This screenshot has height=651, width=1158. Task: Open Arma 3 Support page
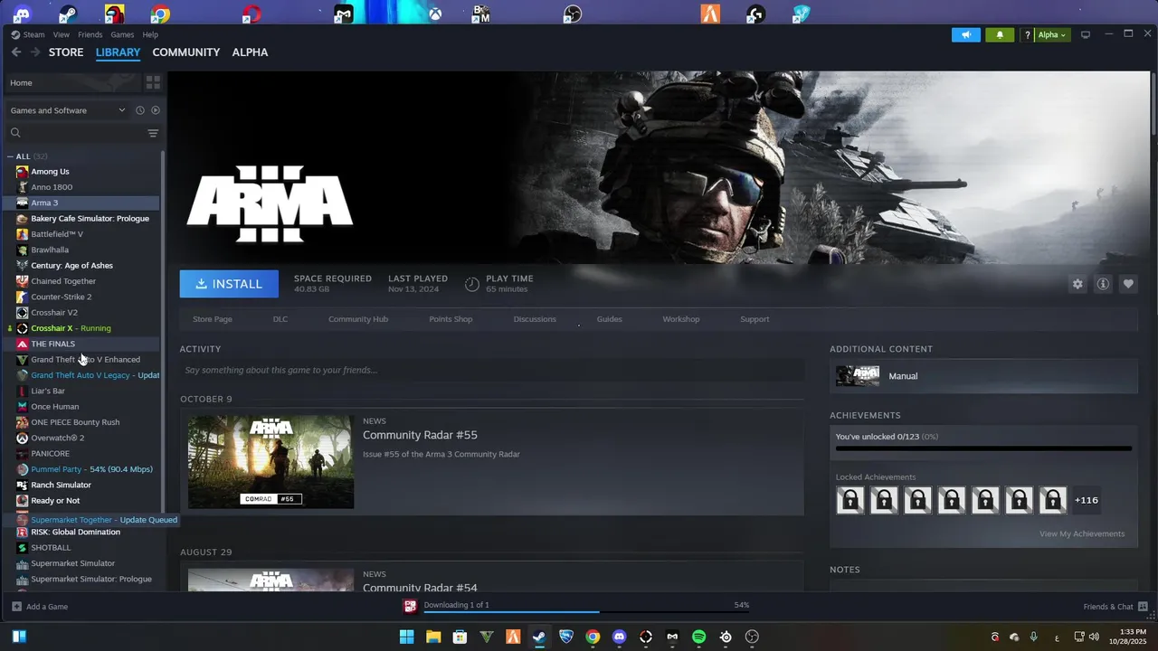[x=755, y=319]
